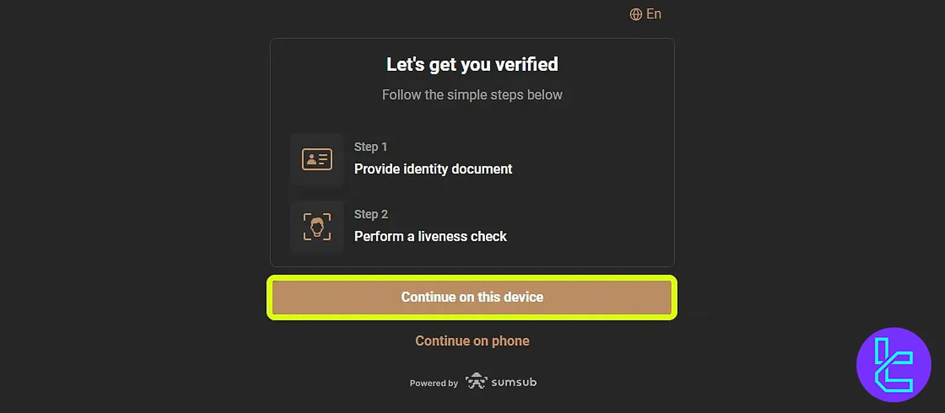
Task: Select Provide identity document text
Action: tap(433, 169)
